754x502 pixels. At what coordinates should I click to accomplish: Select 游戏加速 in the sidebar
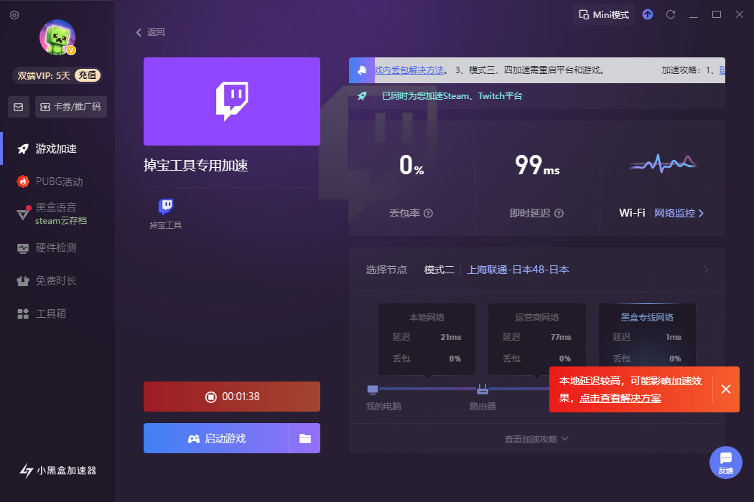(x=56, y=149)
